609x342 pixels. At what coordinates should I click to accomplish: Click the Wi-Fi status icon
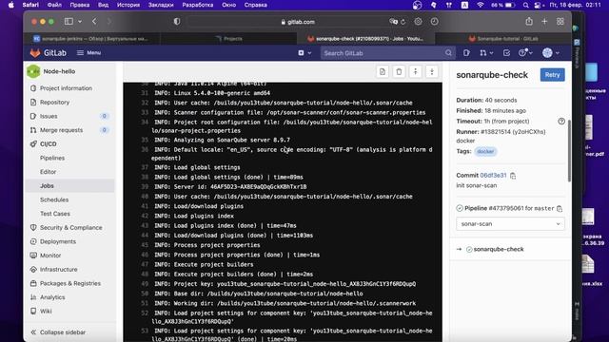tap(481, 5)
